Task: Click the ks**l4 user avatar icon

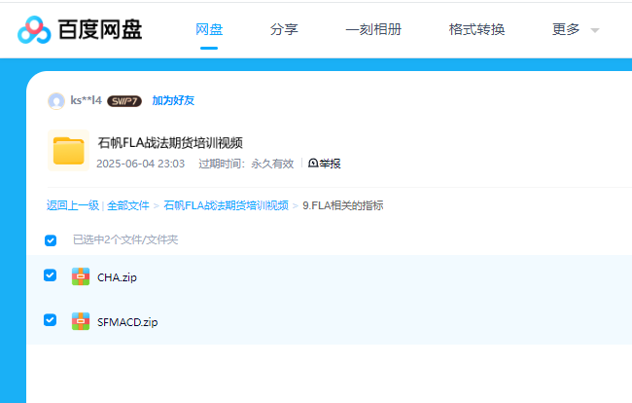Action: pyautogui.click(x=56, y=100)
